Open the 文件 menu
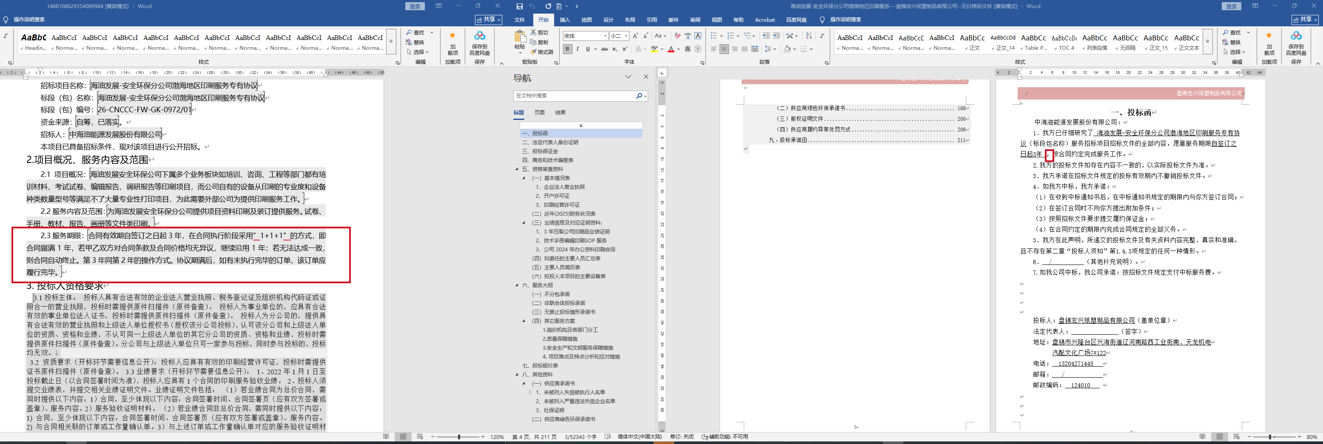 tap(520, 20)
